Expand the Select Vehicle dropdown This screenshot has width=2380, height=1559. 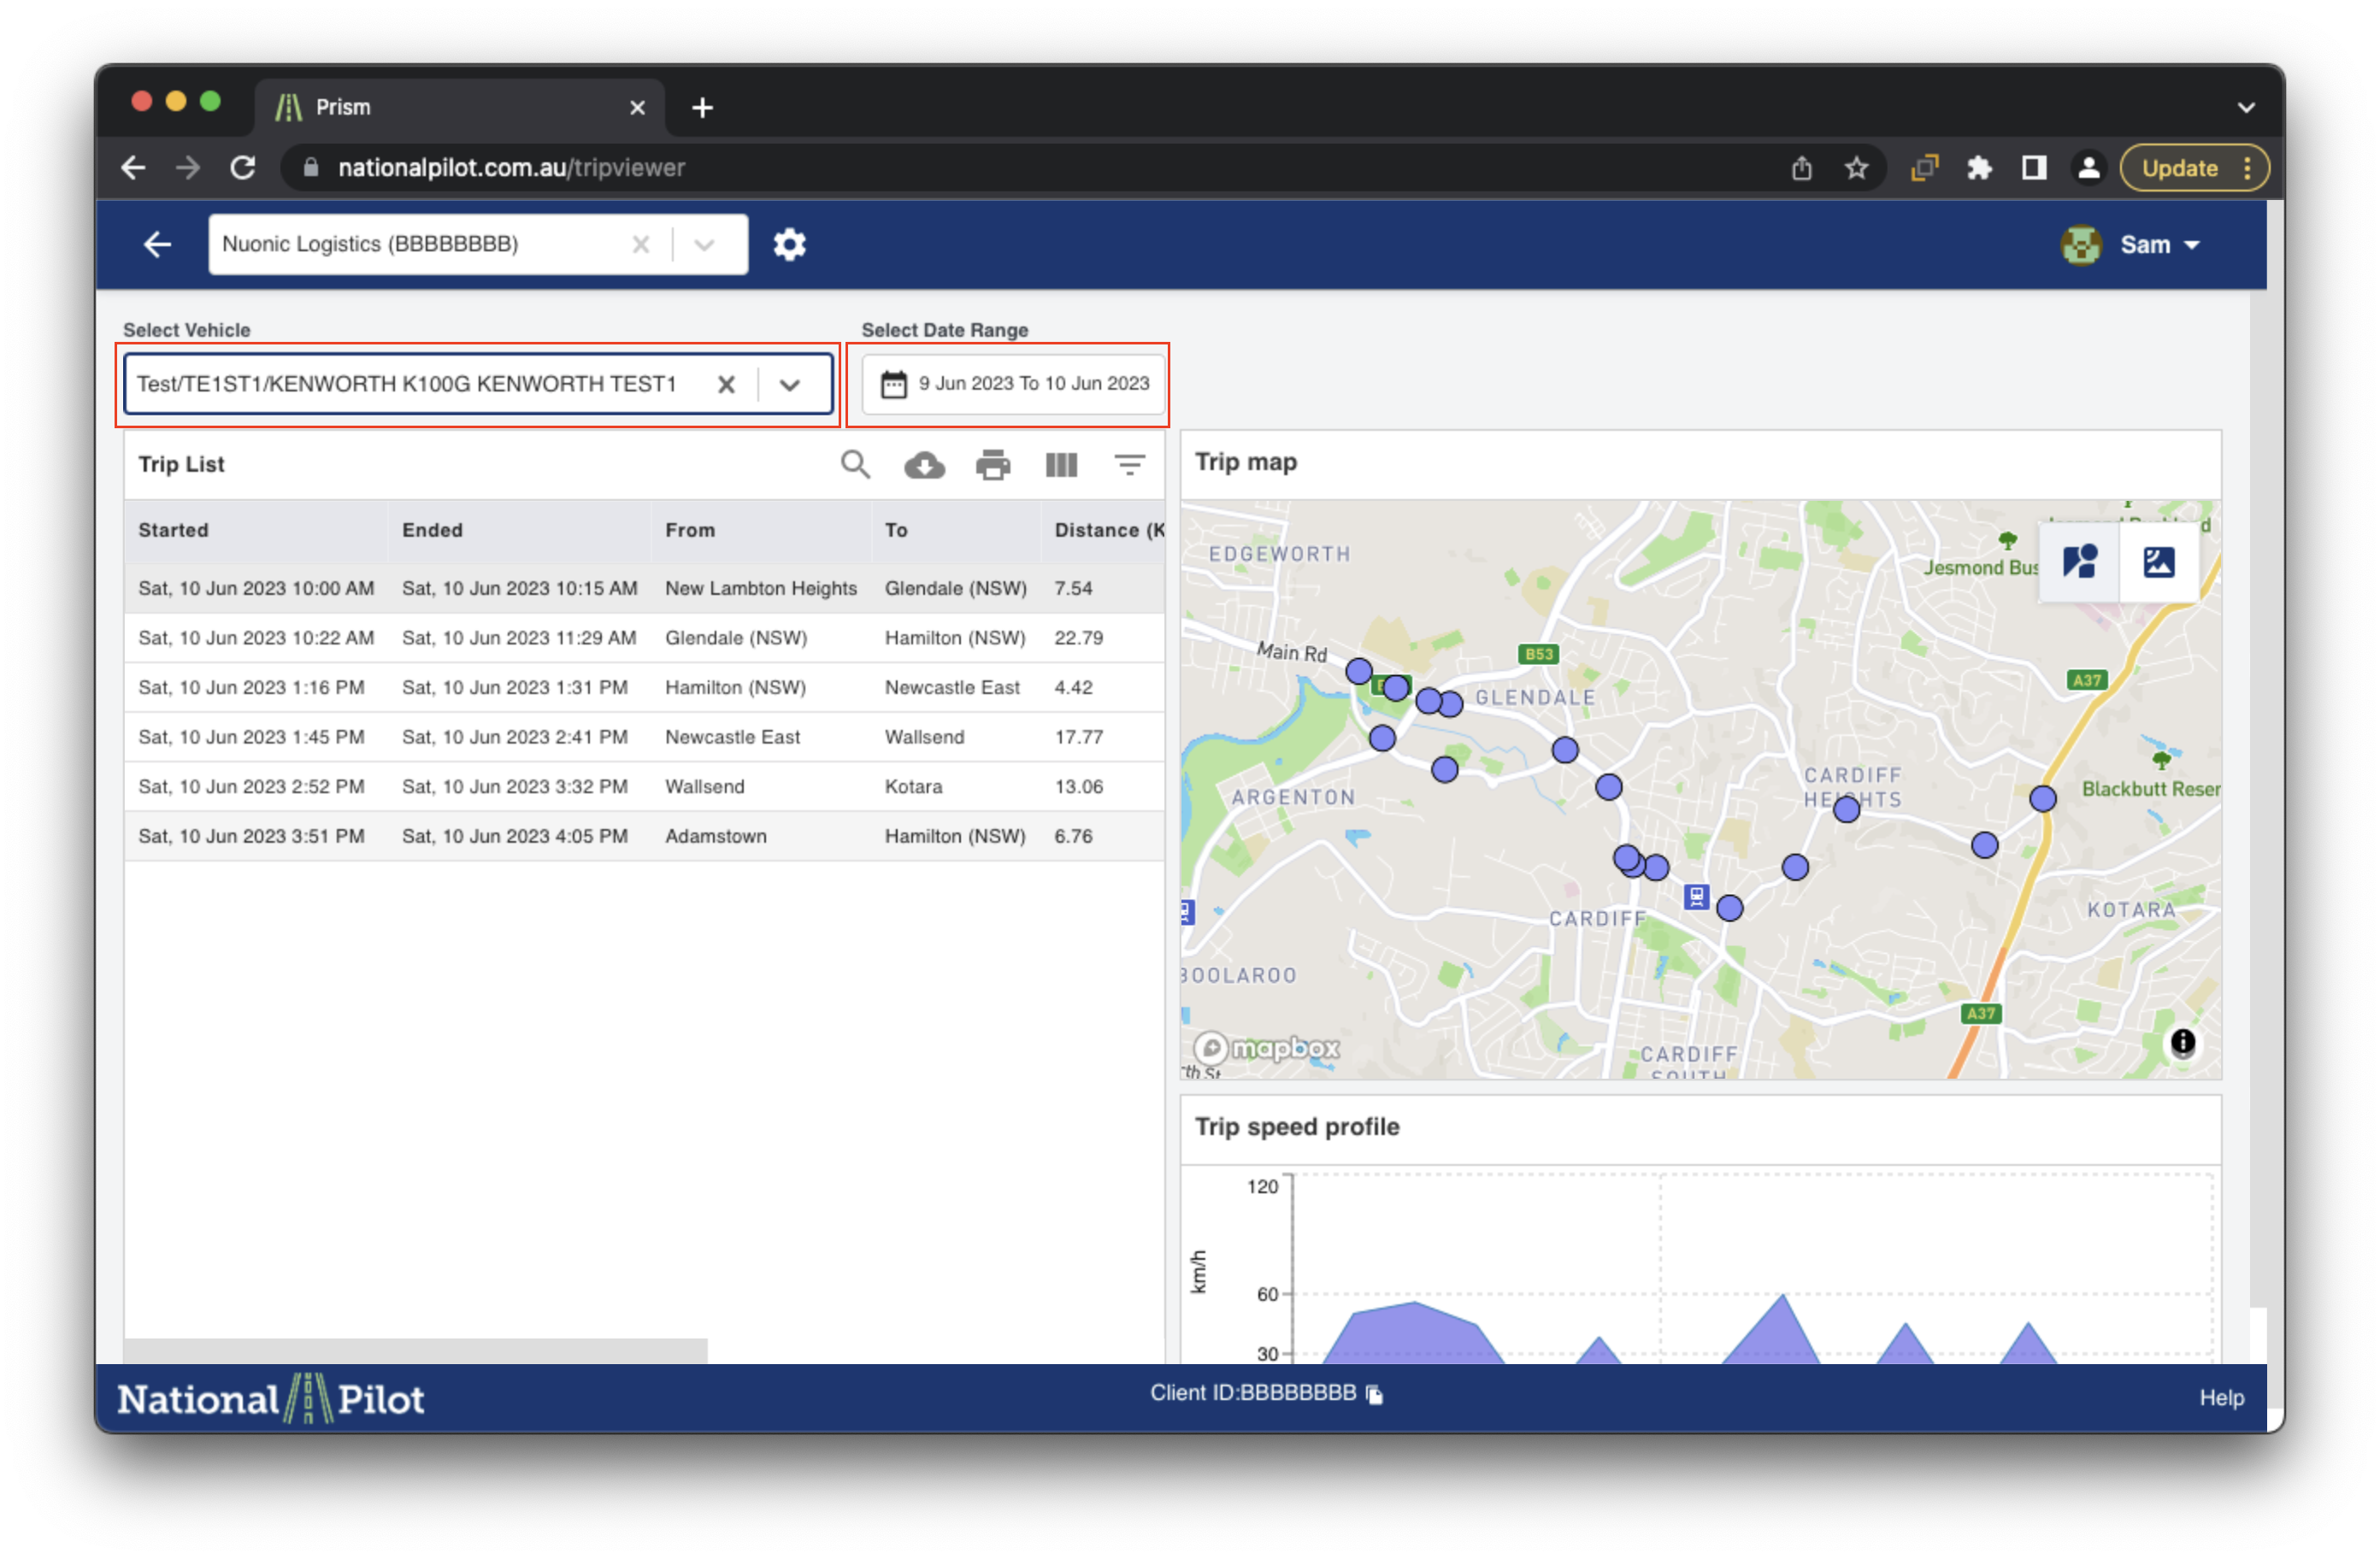point(790,384)
